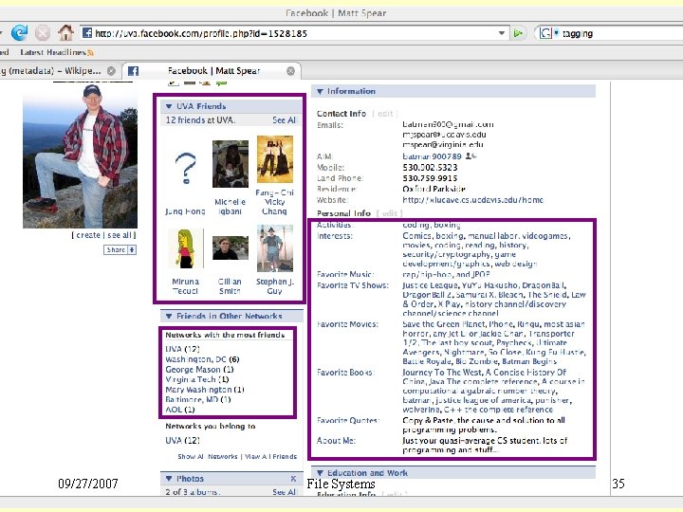Click the Jung Hong name link

(x=185, y=211)
